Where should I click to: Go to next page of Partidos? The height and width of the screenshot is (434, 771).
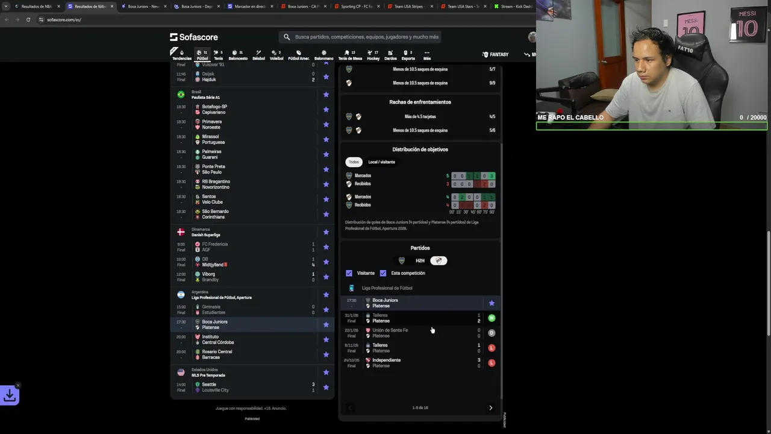[490, 407]
